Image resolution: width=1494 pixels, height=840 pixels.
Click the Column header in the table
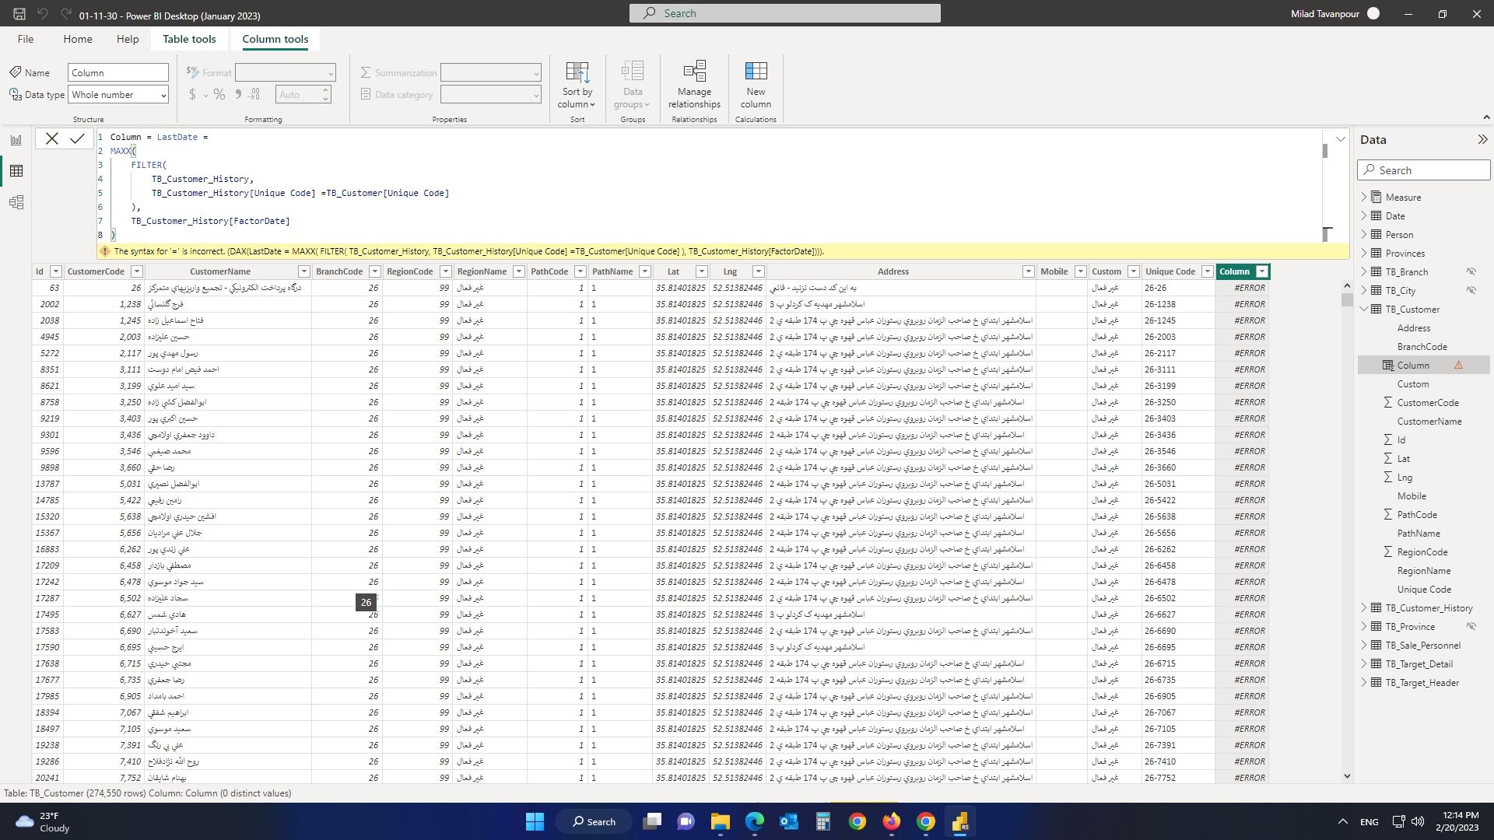(x=1234, y=271)
